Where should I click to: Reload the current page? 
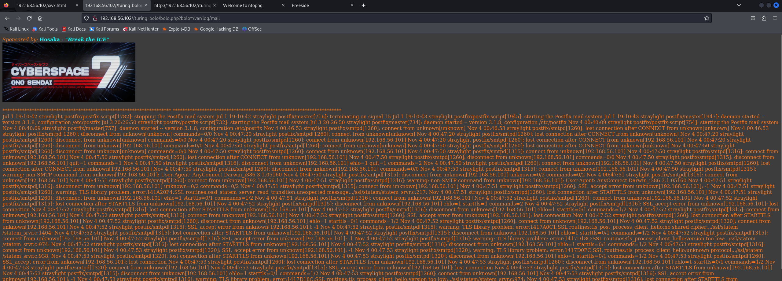(x=29, y=18)
